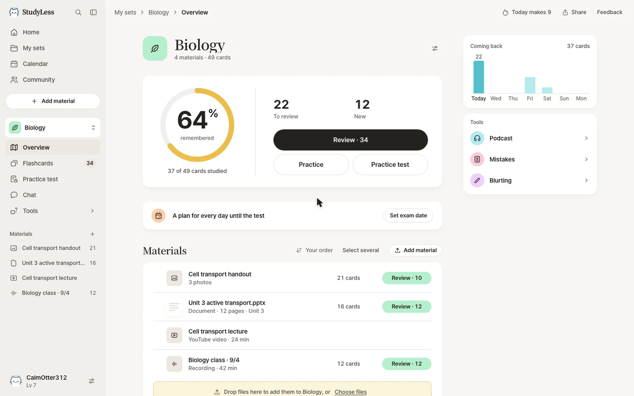Click Review · 10 for Cell transport handout
Image resolution: width=634 pixels, height=396 pixels.
pos(406,278)
